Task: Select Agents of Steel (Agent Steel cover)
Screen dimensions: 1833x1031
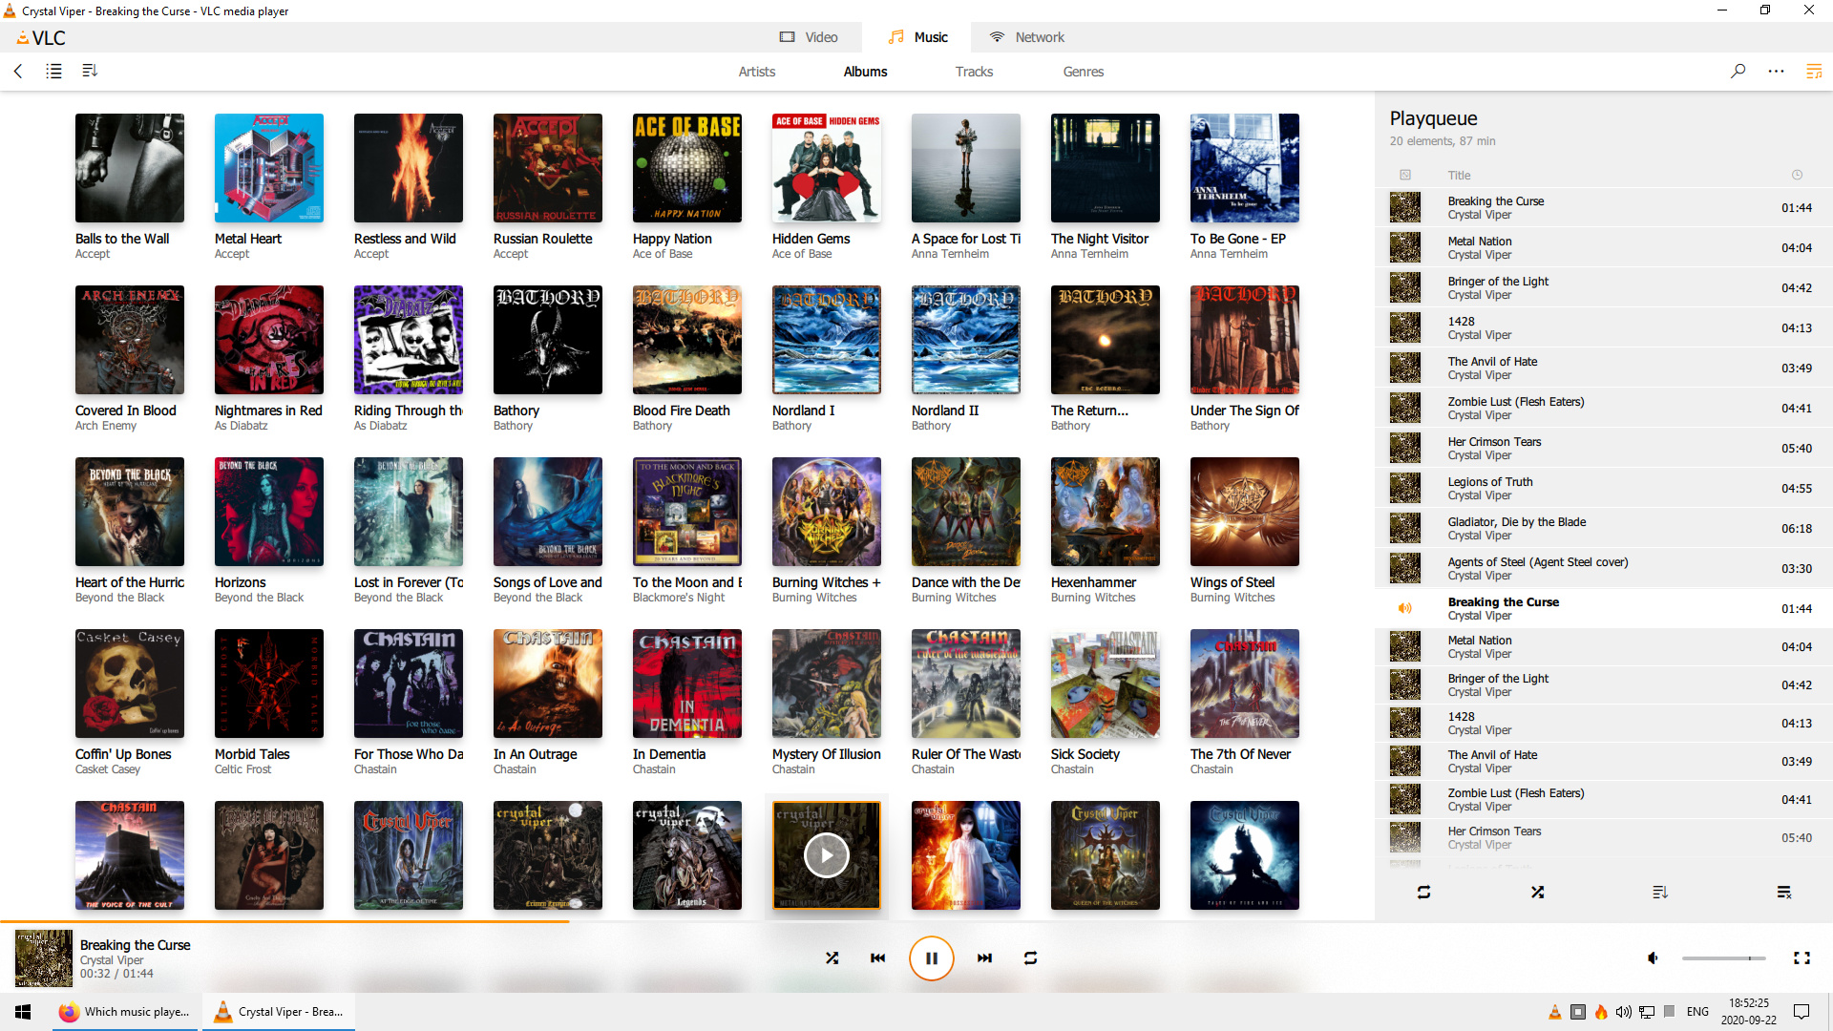Action: coord(1604,568)
